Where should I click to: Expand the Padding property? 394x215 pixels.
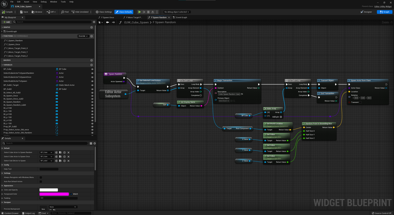(x=2, y=198)
